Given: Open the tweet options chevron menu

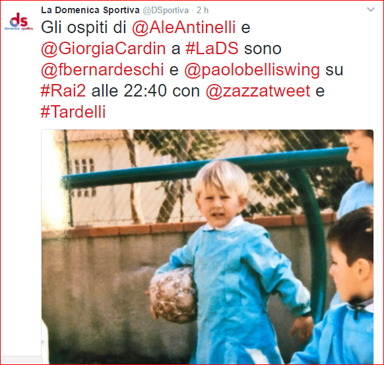Looking at the screenshot, I should point(371,9).
